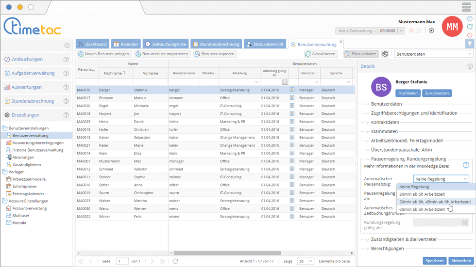
Task: Click the Knowledge Base help icon
Action: point(466,166)
